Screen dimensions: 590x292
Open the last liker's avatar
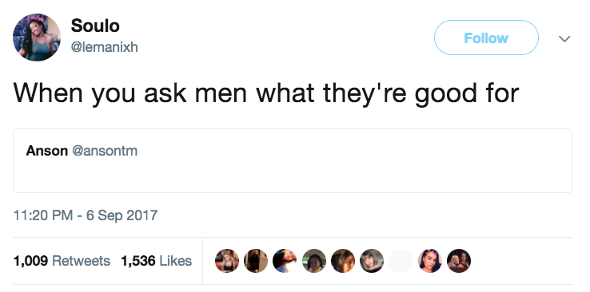[459, 260]
